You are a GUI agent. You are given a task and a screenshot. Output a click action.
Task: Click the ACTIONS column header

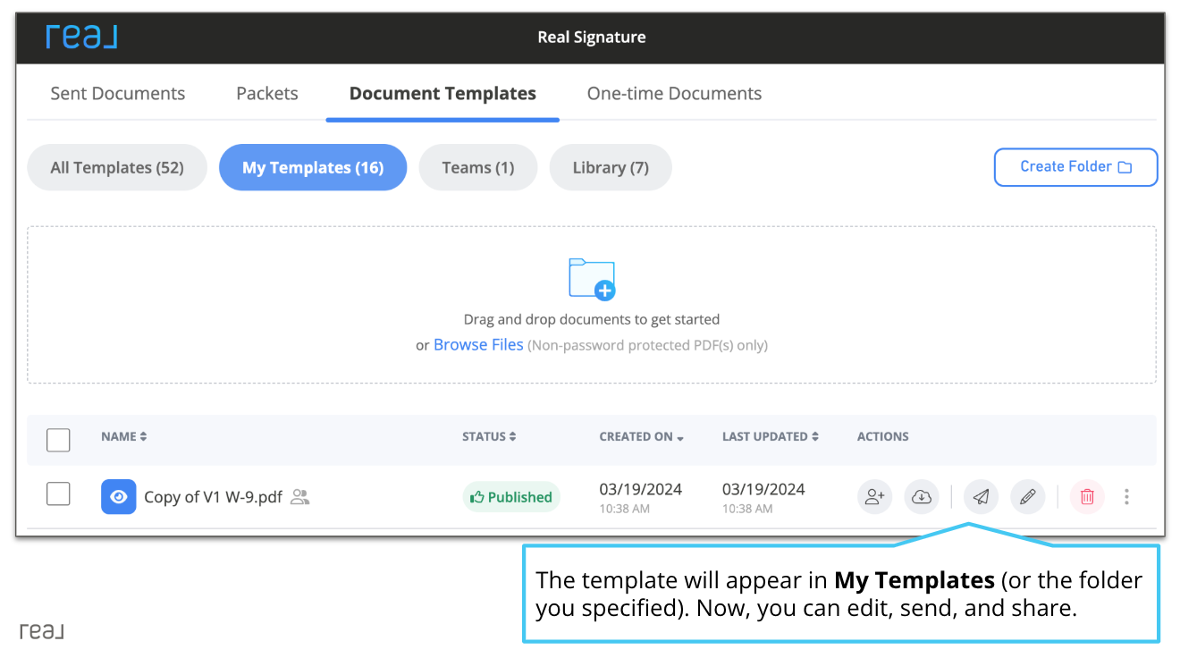tap(883, 436)
